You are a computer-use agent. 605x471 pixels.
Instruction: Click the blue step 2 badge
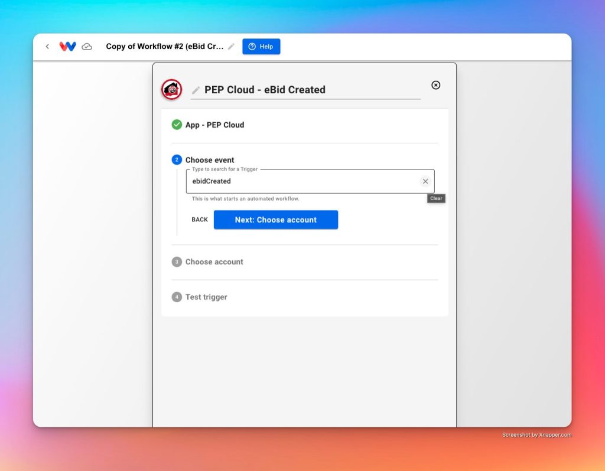pyautogui.click(x=177, y=159)
